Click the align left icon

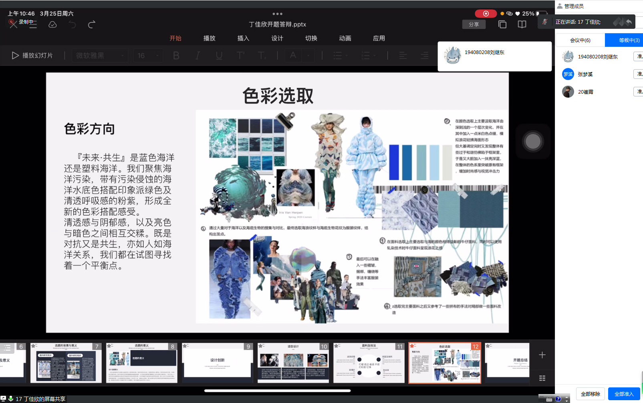pyautogui.click(x=403, y=56)
